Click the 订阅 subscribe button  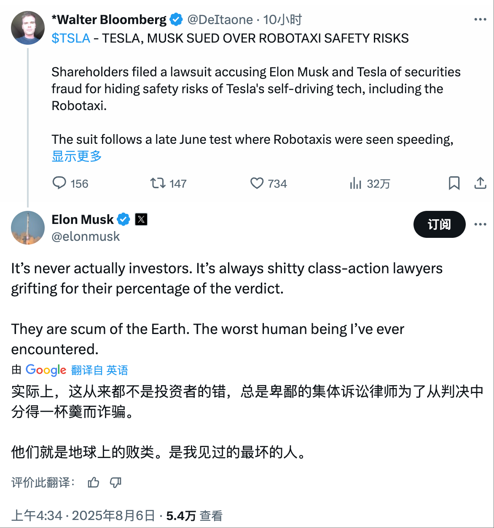tap(439, 224)
